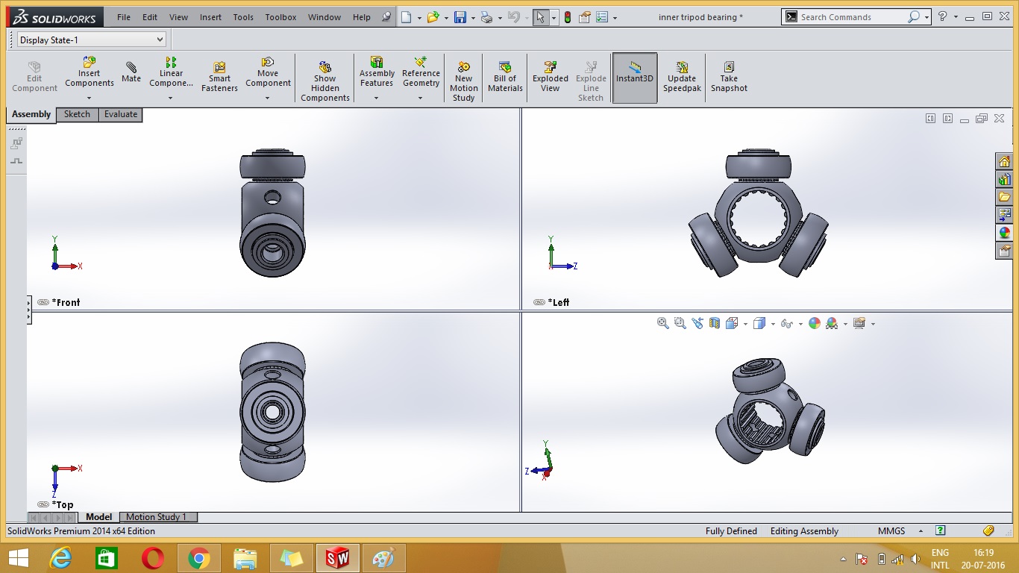
Task: Open File Explorer from the taskbar
Action: click(x=245, y=558)
